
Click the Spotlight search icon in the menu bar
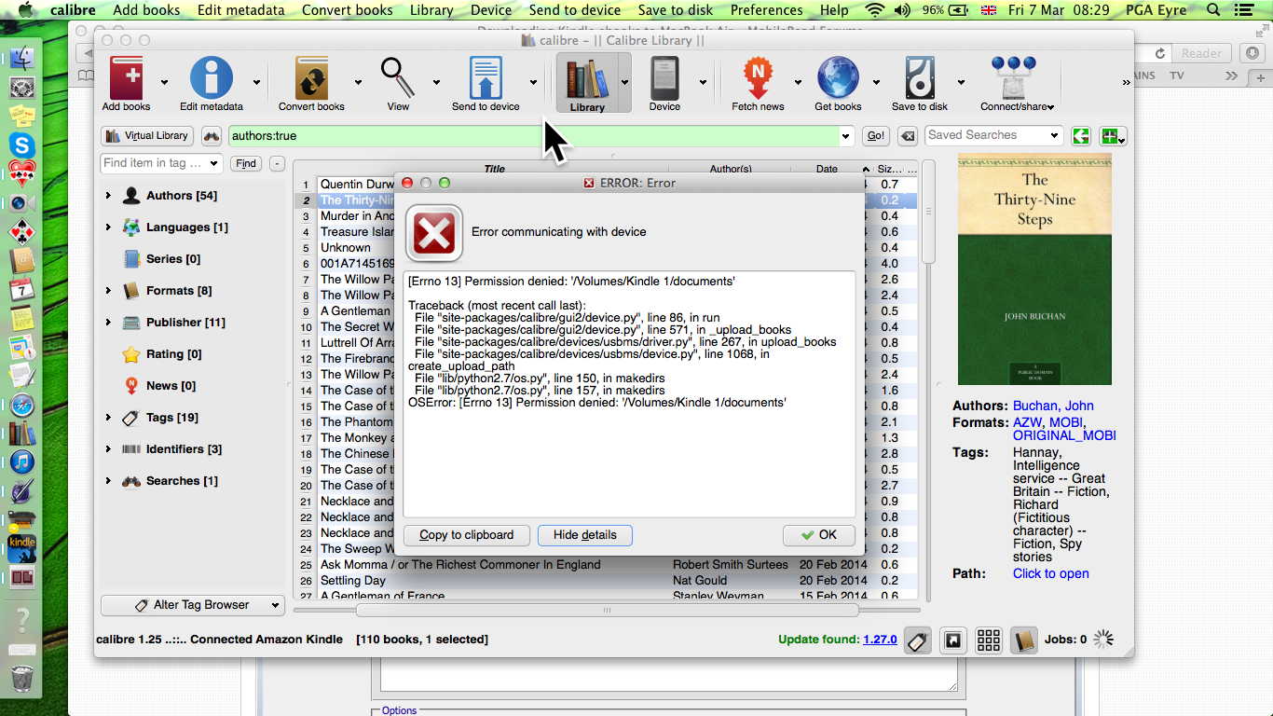(1212, 10)
